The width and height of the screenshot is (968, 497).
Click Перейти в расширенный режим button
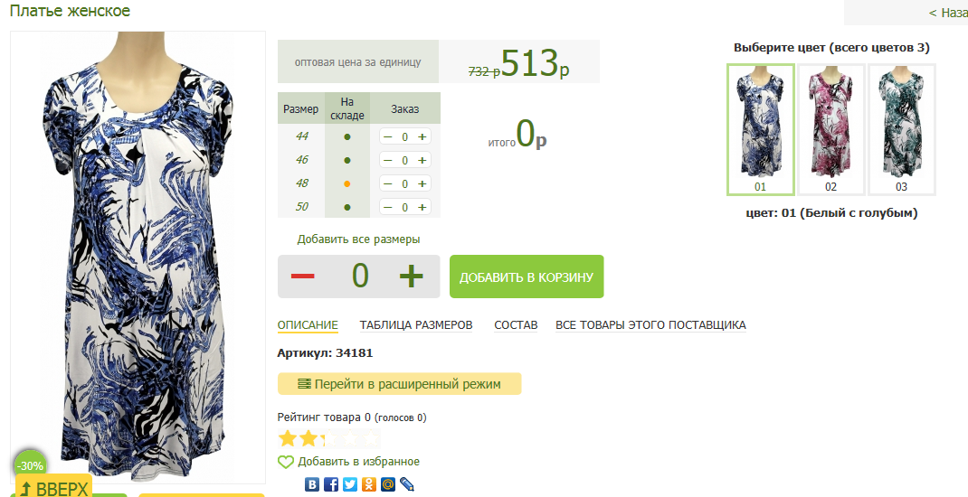click(400, 383)
